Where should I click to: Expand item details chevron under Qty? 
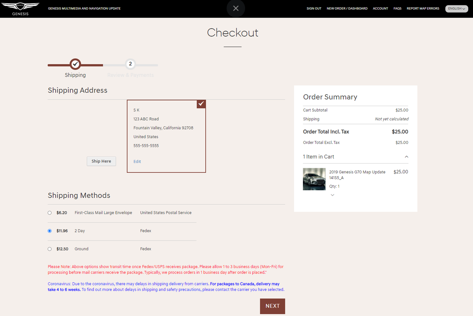tap(332, 195)
